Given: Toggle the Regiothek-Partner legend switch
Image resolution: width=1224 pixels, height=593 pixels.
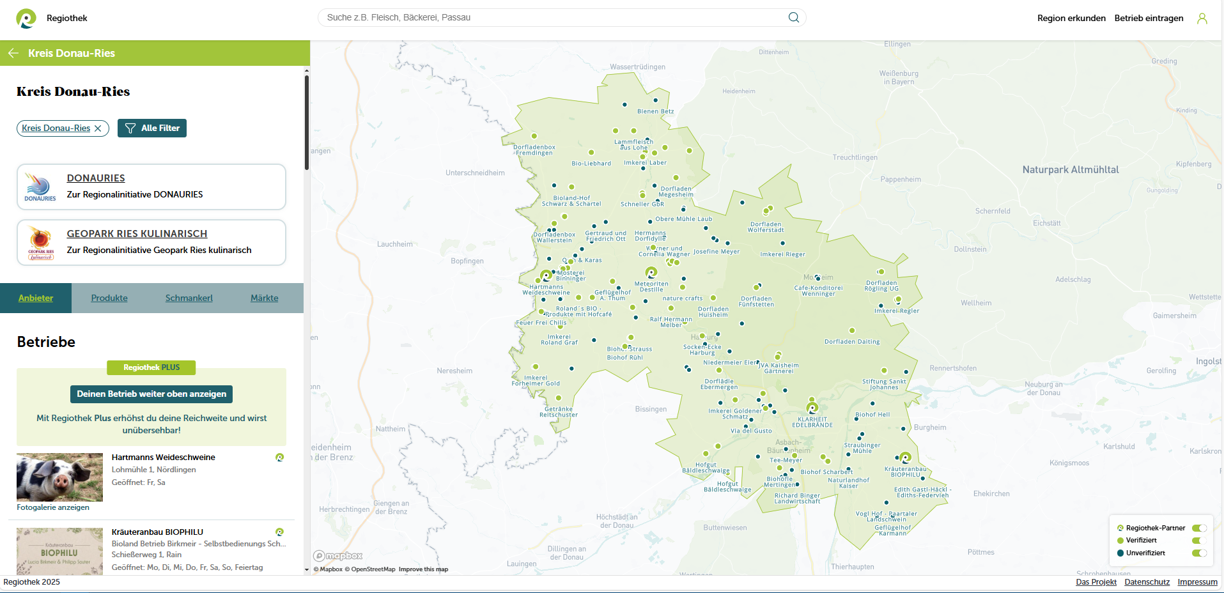Looking at the screenshot, I should [1199, 528].
